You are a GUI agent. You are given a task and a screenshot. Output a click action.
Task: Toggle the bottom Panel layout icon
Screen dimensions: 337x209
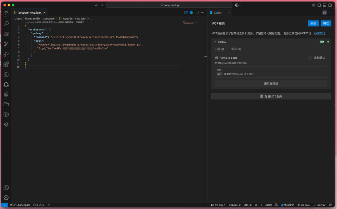pos(325,5)
